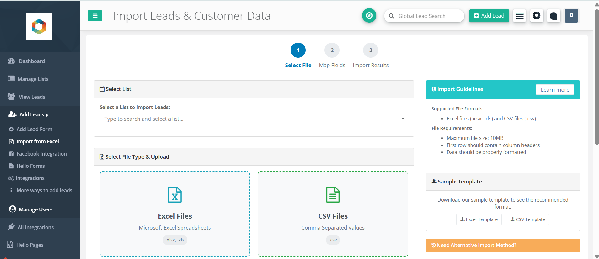Go to step 2 Map Fields

[x=332, y=50]
